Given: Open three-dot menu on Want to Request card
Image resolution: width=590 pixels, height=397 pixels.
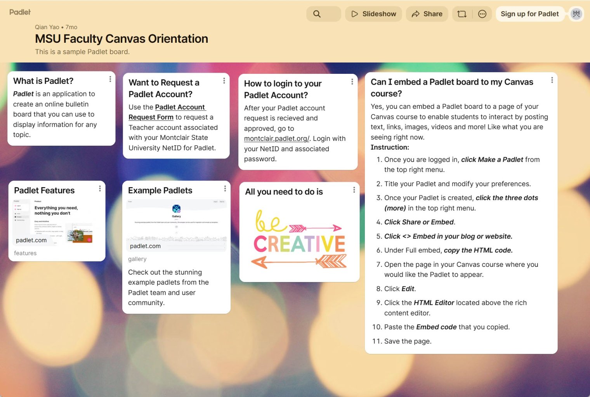Looking at the screenshot, I should point(224,80).
